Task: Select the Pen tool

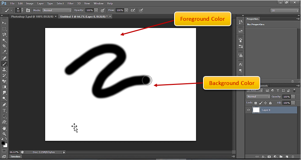Action: coord(4,105)
